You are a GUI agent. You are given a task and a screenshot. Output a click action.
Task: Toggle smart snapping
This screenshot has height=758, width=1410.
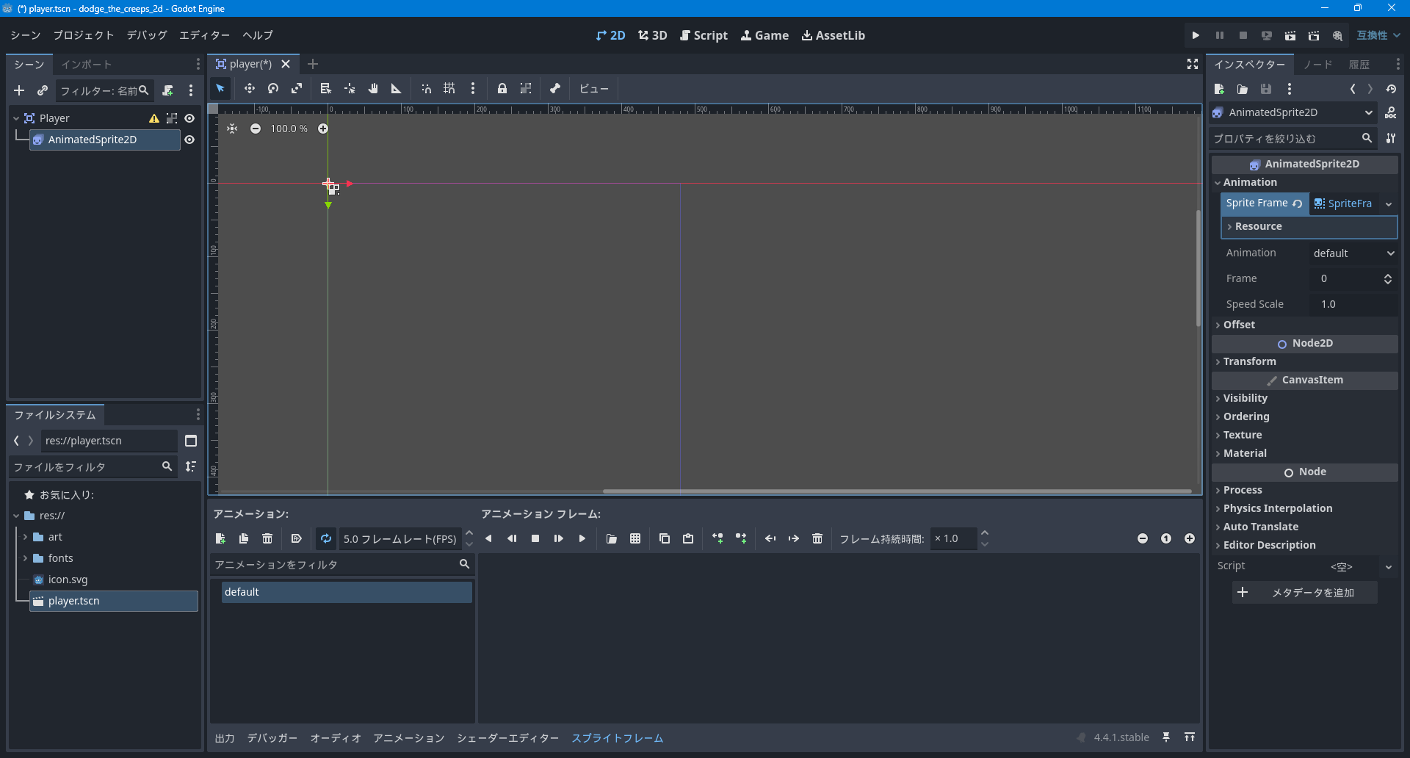coord(426,89)
